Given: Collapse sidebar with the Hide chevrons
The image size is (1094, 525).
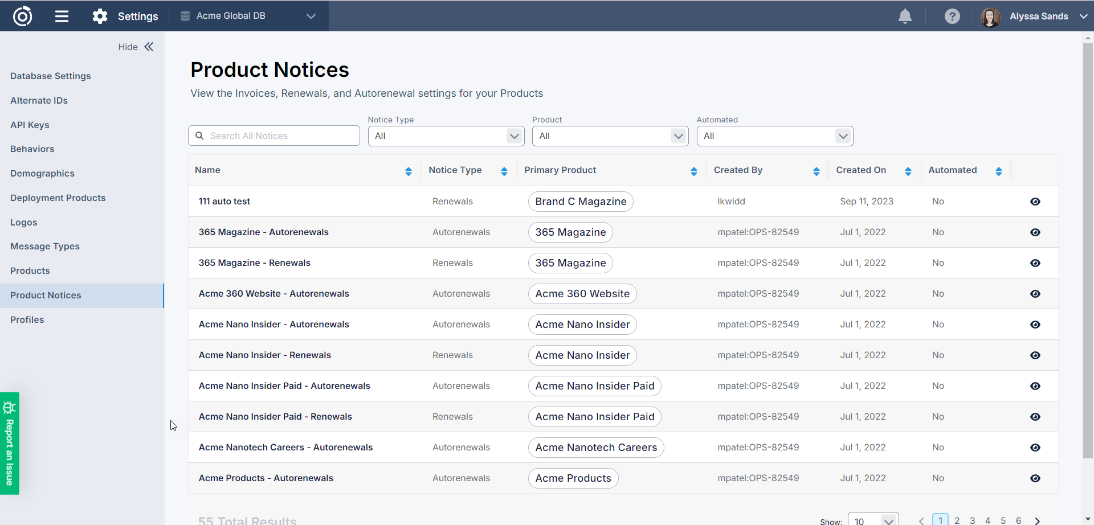Looking at the screenshot, I should click(x=149, y=47).
